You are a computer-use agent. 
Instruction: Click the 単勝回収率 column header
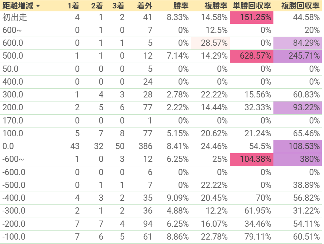coord(252,6)
